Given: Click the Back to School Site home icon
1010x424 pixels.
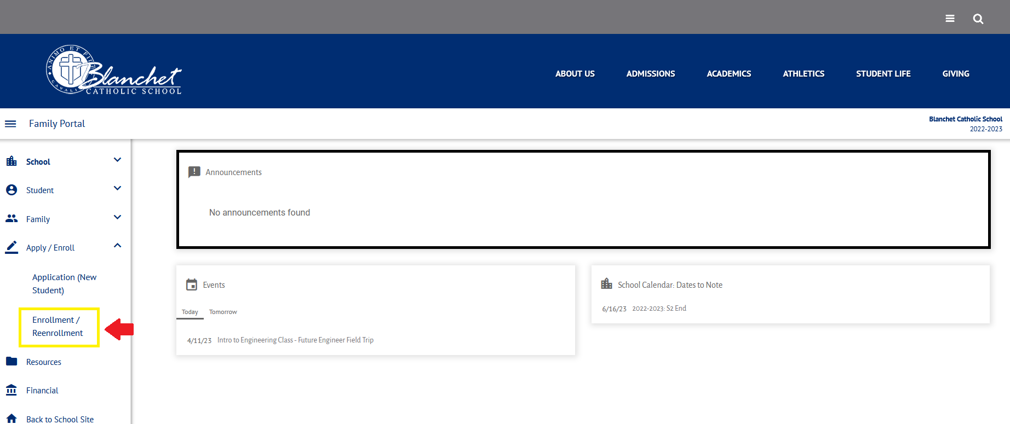Looking at the screenshot, I should [x=12, y=418].
